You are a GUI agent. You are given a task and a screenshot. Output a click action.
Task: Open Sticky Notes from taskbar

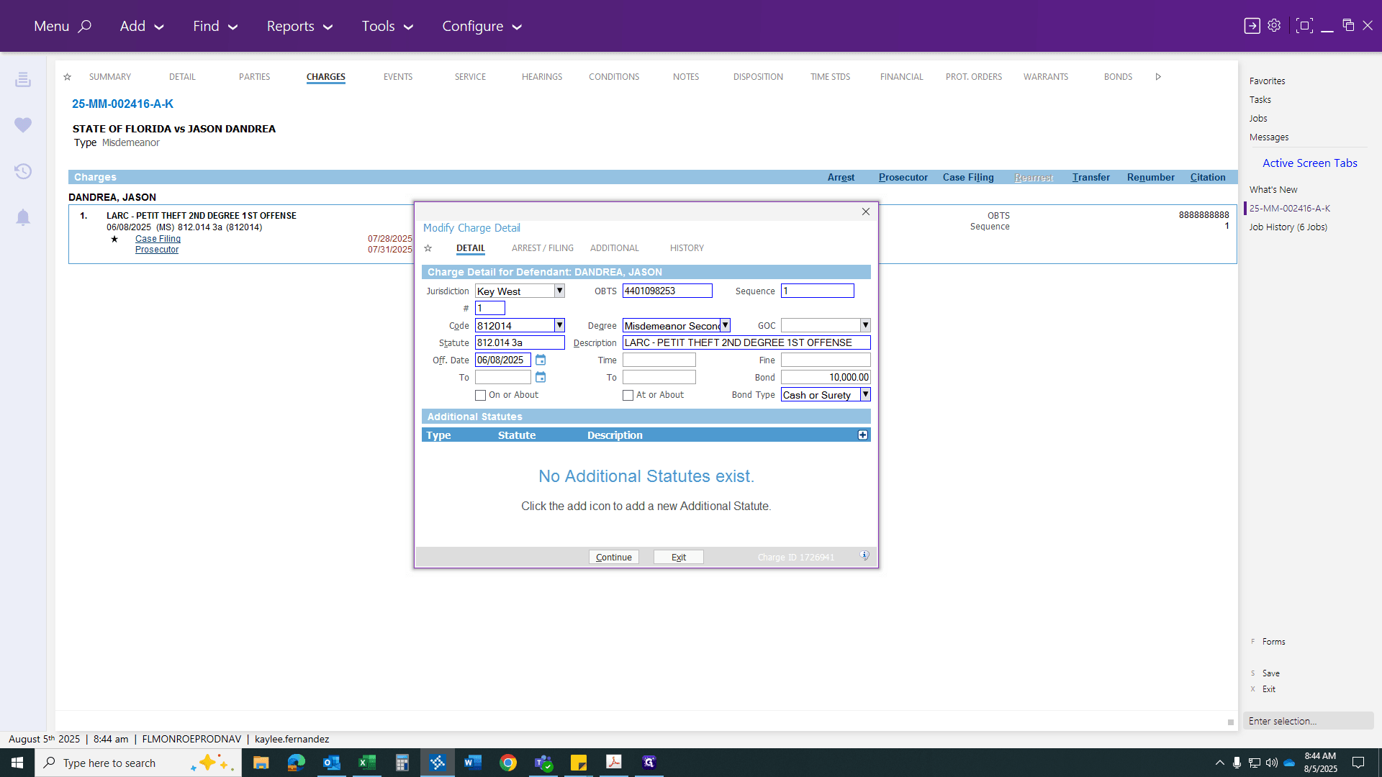(x=579, y=763)
